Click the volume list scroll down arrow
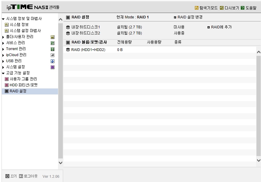 point(259,160)
